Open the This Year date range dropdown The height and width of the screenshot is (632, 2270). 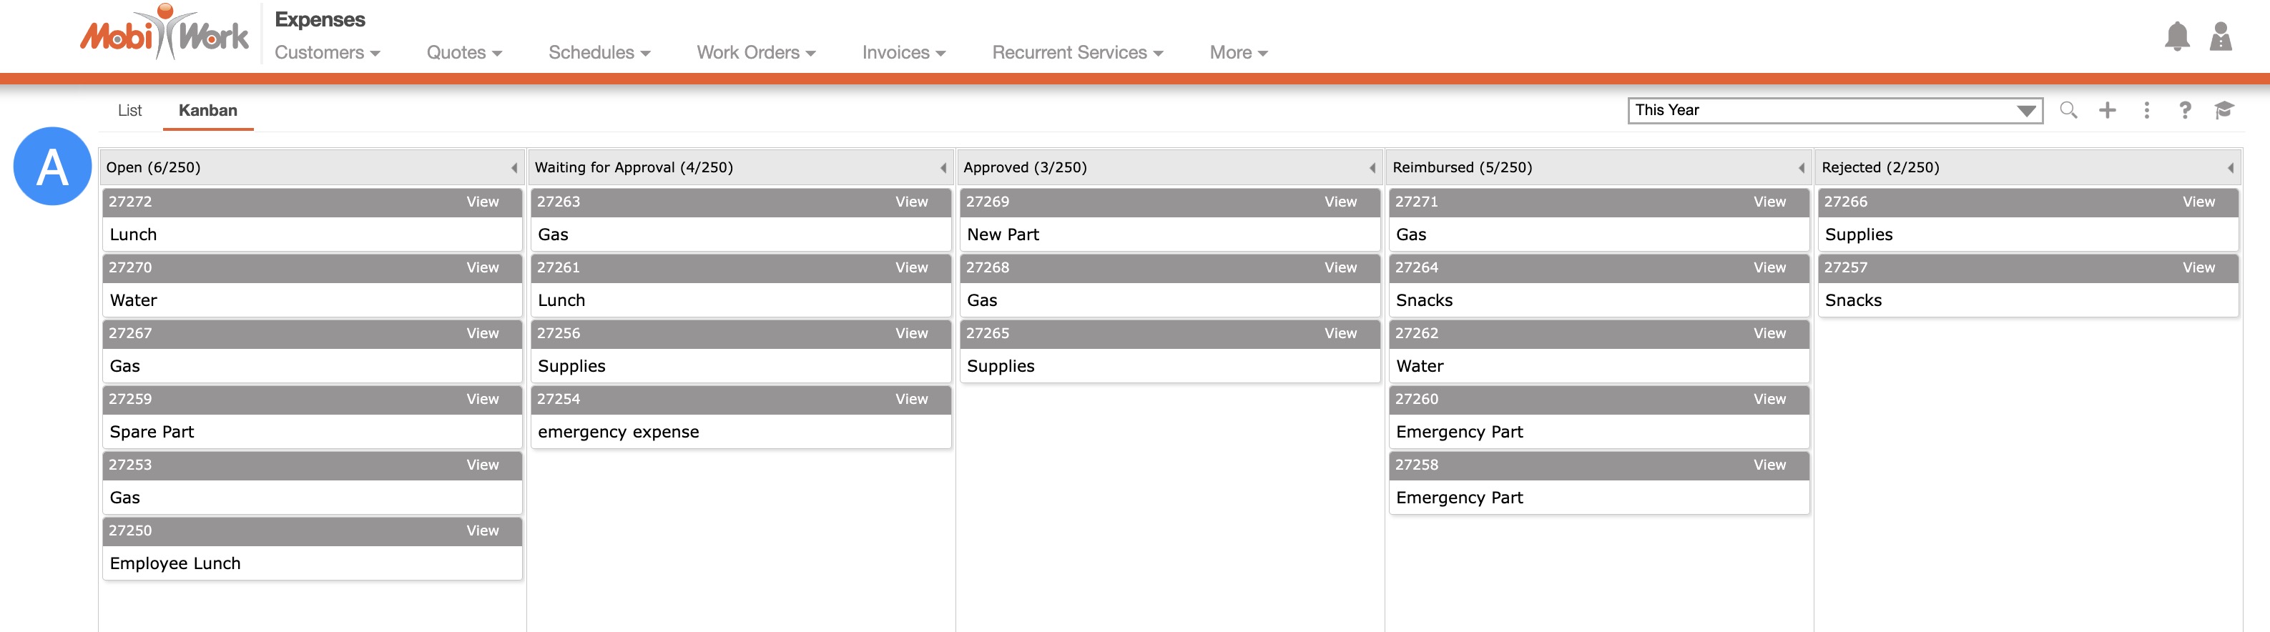pos(1834,110)
